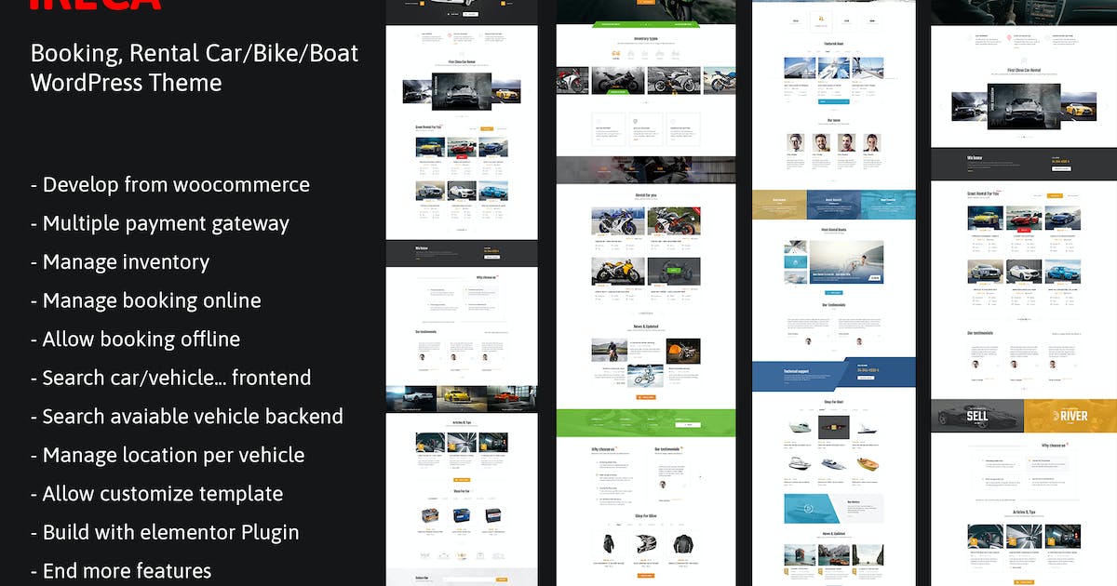Select the first team member portrait in Our team
Screen dimensions: 1117x586
point(796,142)
